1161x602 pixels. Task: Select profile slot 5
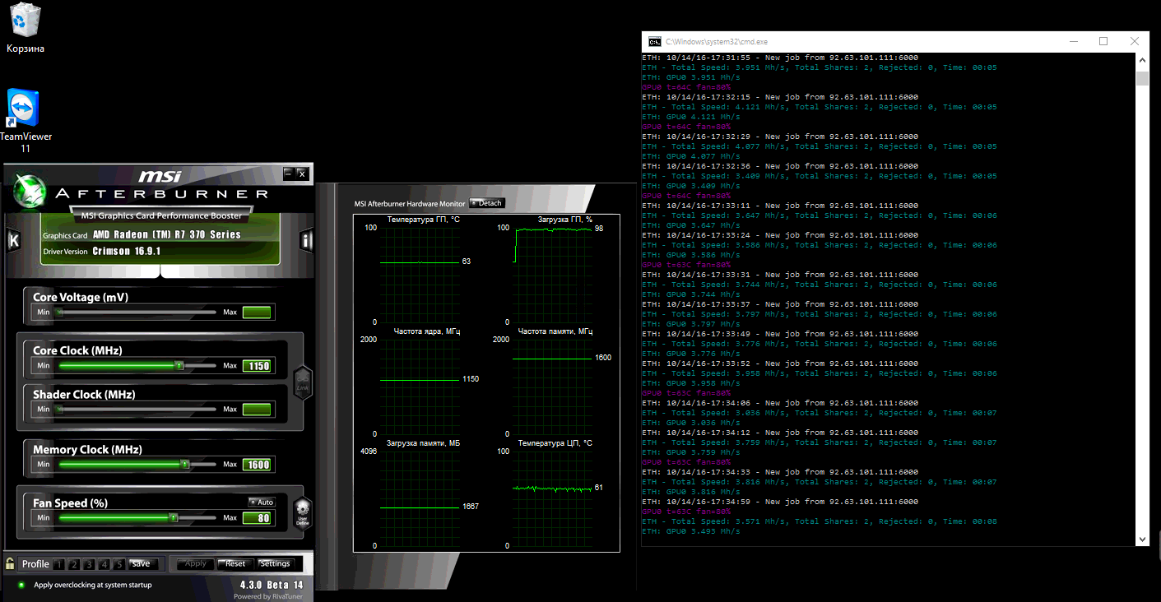coord(119,564)
